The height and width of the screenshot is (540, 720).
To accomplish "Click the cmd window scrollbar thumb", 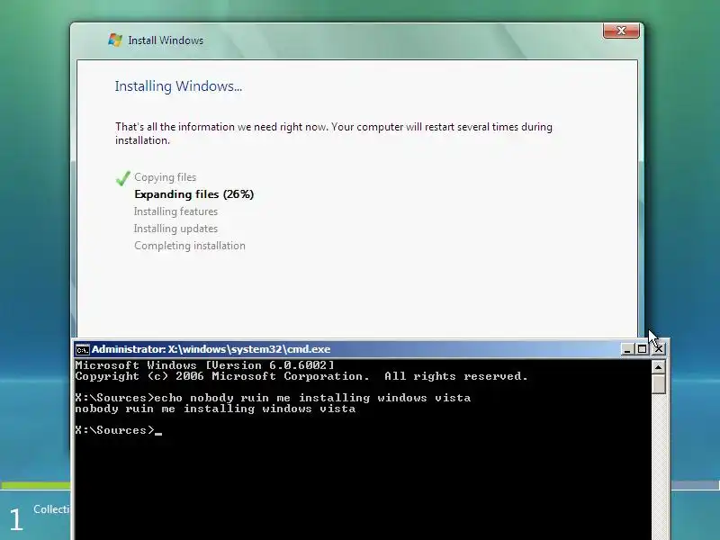I will point(659,384).
